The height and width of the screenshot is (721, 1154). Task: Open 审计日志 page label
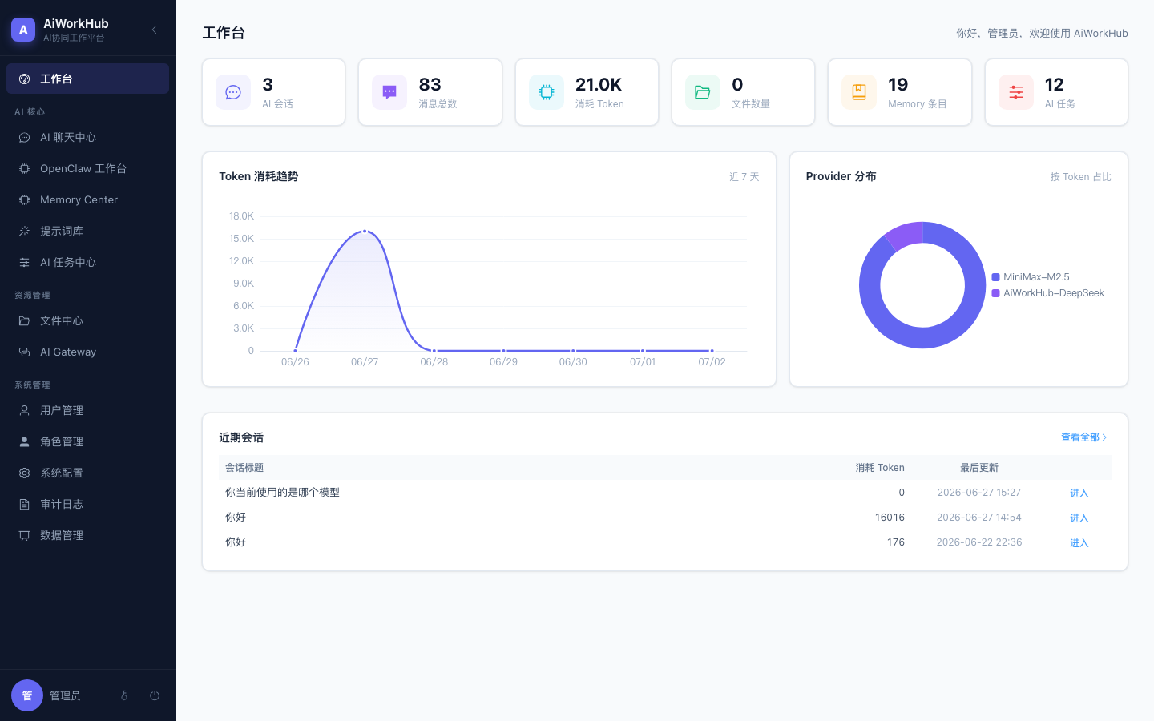[x=62, y=504]
